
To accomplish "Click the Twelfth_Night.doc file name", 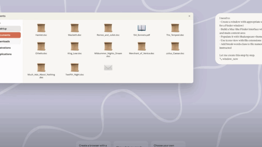I will [75, 75].
